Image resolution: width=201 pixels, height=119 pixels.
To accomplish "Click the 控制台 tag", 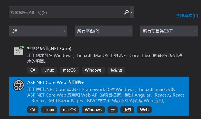I will click(116, 70).
